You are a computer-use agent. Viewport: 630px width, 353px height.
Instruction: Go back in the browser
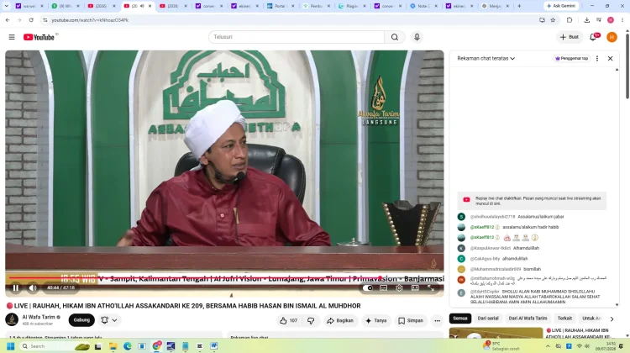8,19
